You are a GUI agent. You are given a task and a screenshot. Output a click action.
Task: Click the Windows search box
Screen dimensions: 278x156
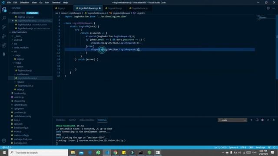38,153
